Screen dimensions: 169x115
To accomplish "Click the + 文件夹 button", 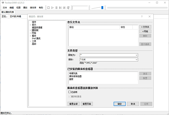I will (x=145, y=27).
